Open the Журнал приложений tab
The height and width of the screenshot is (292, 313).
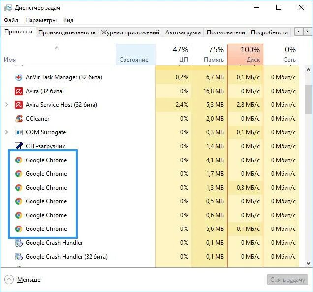point(130,32)
